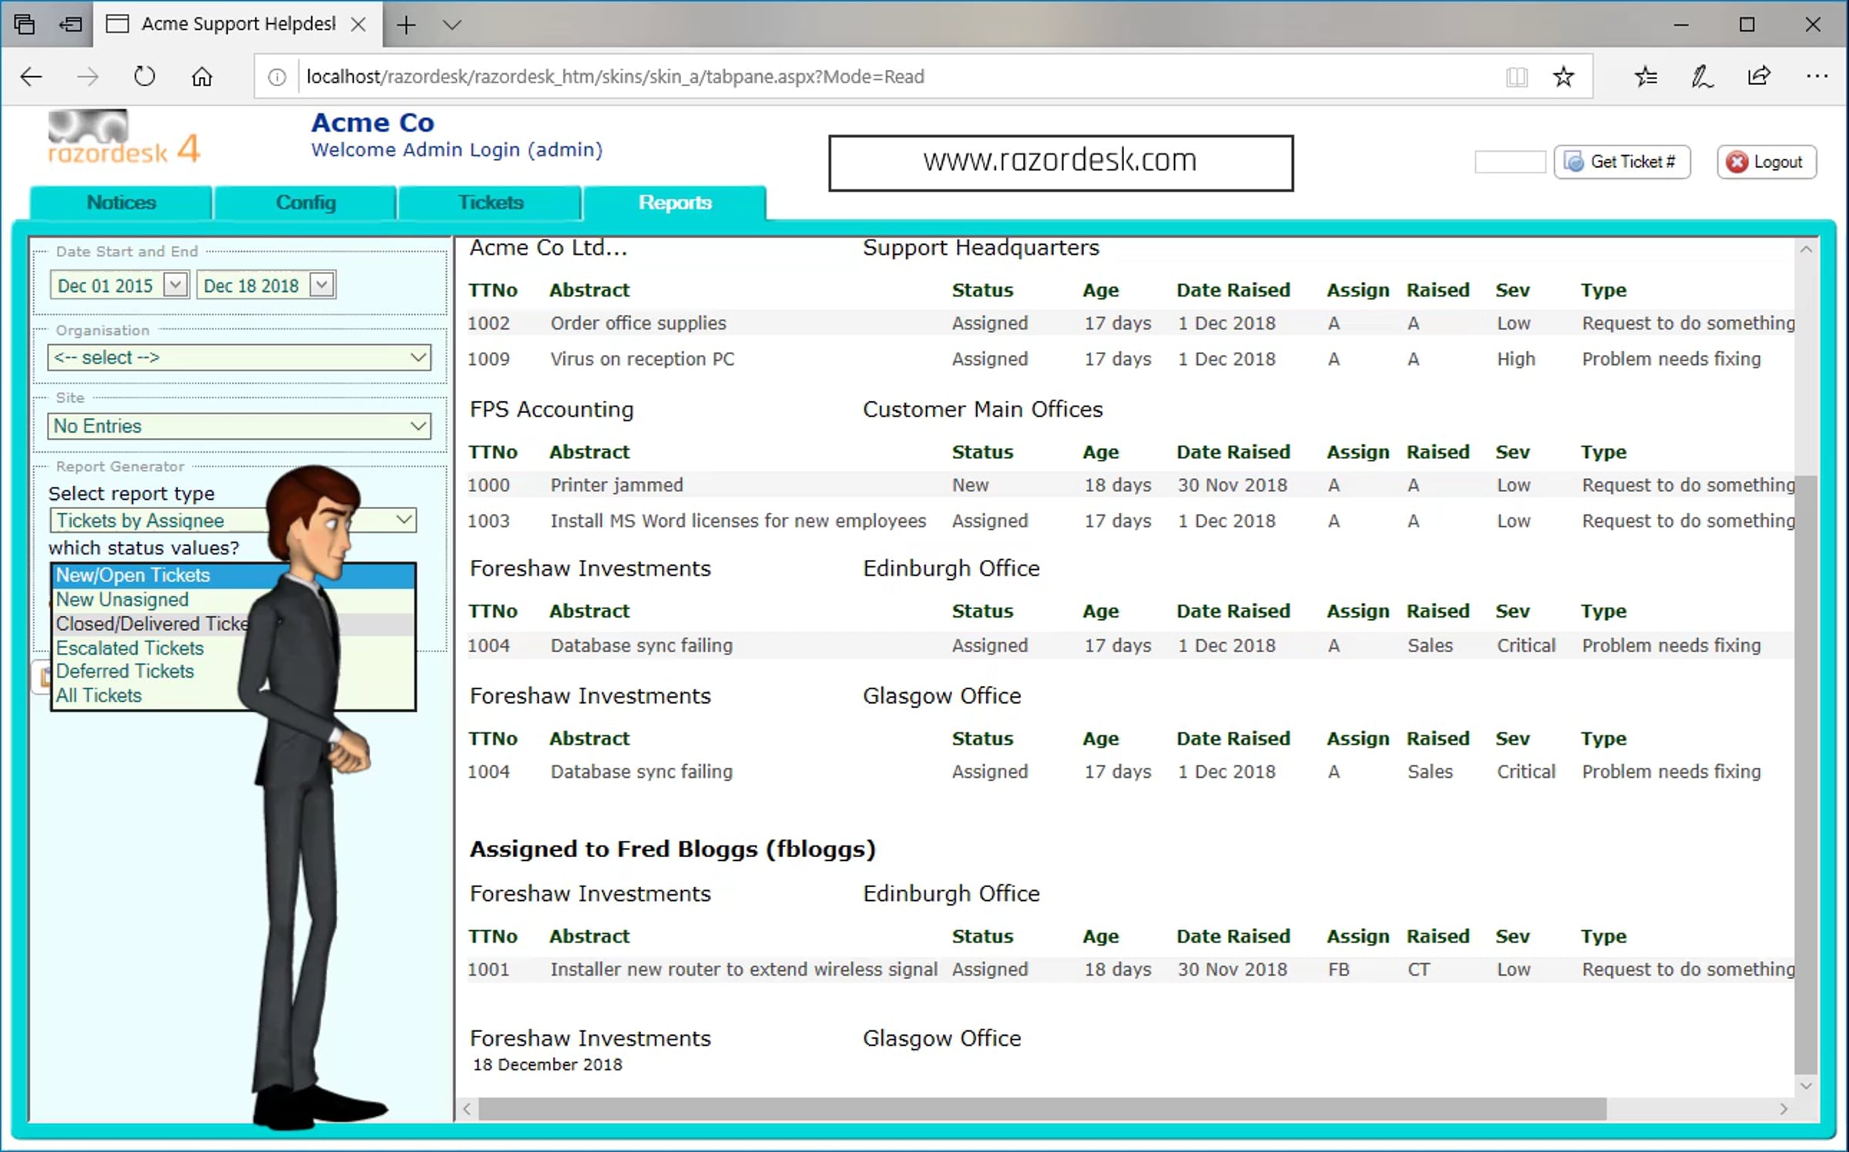Add page to favorites with star icon
Viewport: 1849px width, 1152px height.
[1563, 76]
